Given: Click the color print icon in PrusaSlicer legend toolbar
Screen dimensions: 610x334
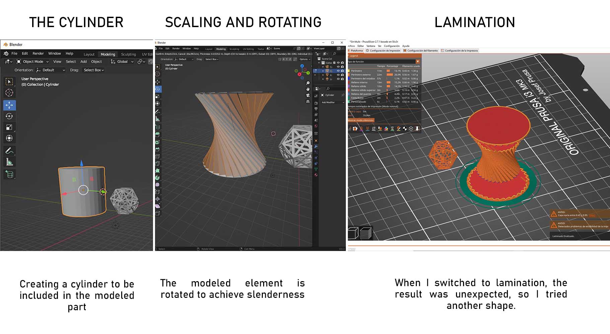Looking at the screenshot, I should 386,129.
